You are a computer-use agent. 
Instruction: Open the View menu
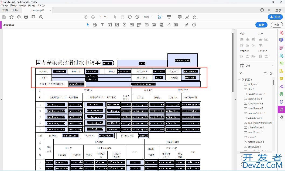[x=22, y=5]
